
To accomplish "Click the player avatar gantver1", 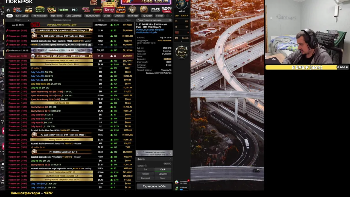I will 182,5.
